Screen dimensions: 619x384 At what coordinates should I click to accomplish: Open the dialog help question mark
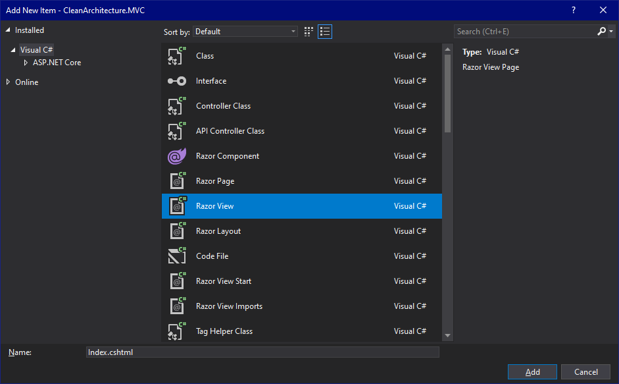point(574,11)
